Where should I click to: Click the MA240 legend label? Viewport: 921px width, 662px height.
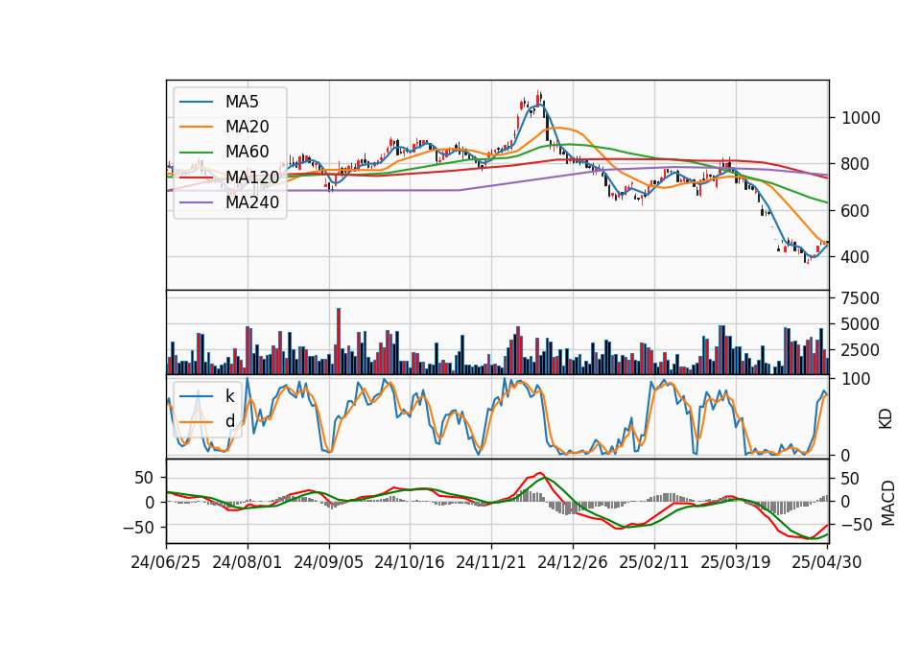coord(252,202)
